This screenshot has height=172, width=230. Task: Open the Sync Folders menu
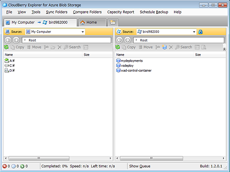56,12
